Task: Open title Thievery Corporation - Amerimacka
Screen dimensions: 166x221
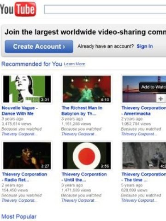Action: coord(144,110)
